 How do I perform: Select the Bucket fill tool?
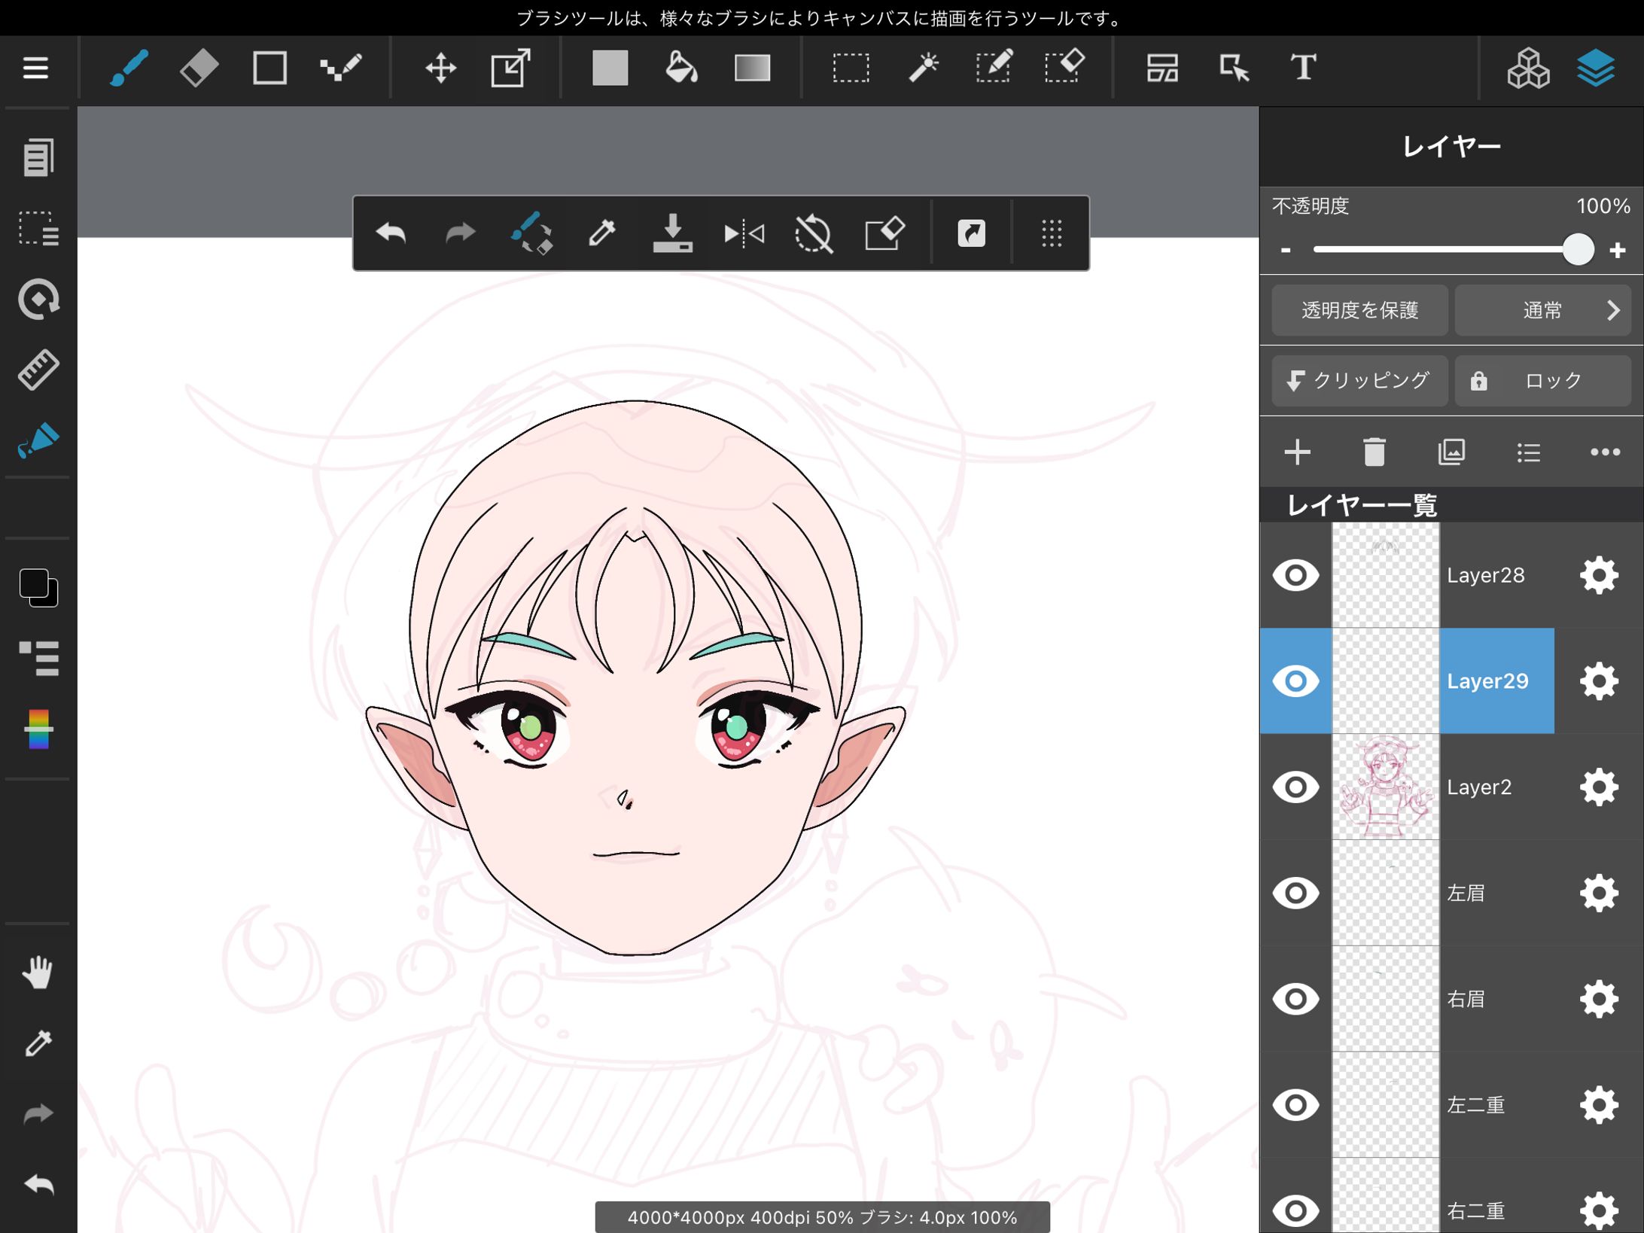point(681,68)
